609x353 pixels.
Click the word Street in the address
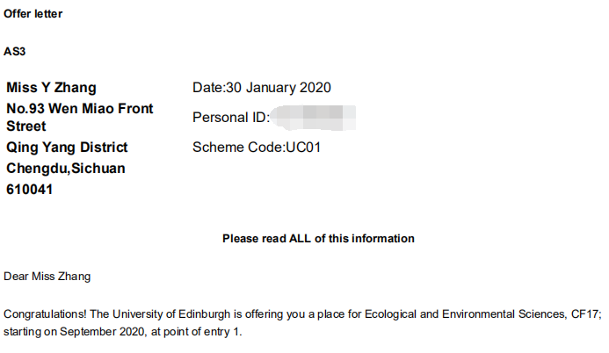click(x=26, y=127)
